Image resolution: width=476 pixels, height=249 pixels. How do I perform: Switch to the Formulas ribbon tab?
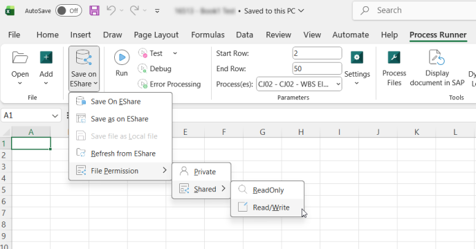(208, 35)
